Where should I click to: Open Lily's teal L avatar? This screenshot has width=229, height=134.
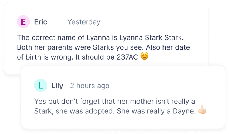tap(40, 86)
